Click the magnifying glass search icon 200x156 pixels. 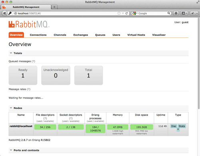click(x=169, y=13)
